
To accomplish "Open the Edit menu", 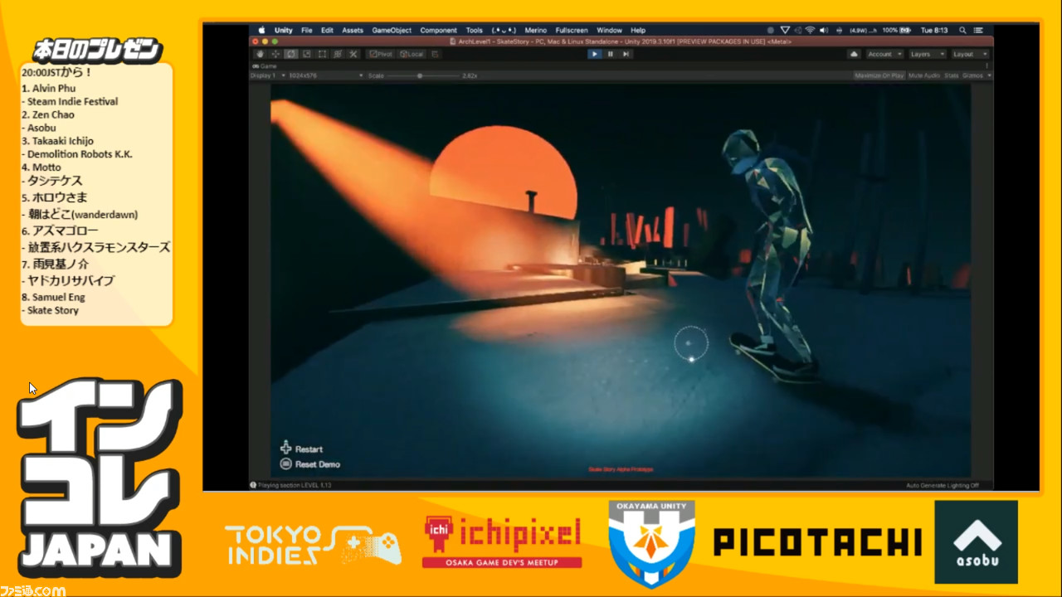I will 328,30.
